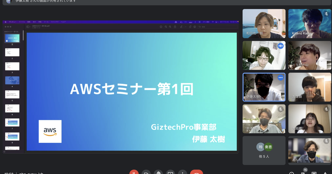The height and width of the screenshot is (174, 332).
Task: Click the GiztechPro事業部 text on slide
Action: 183,127
